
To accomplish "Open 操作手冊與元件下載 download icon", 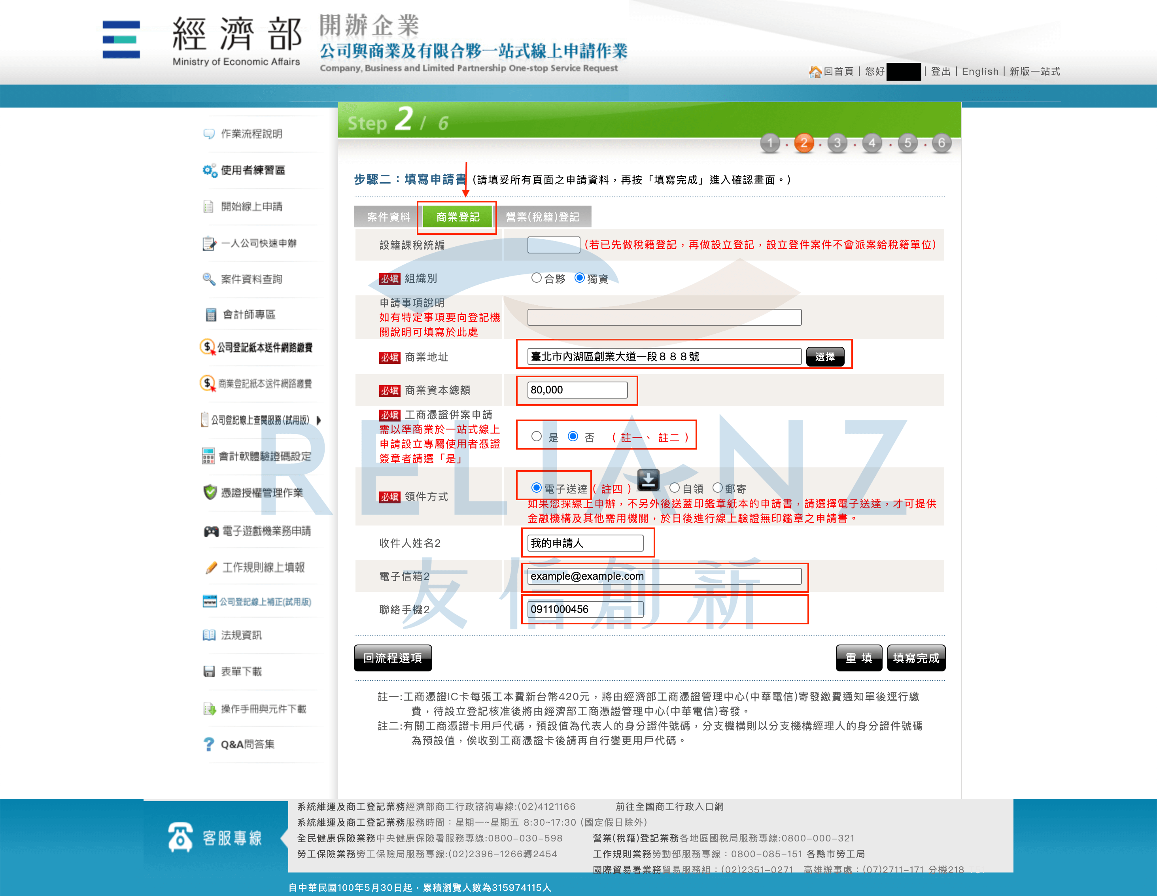I will 210,709.
